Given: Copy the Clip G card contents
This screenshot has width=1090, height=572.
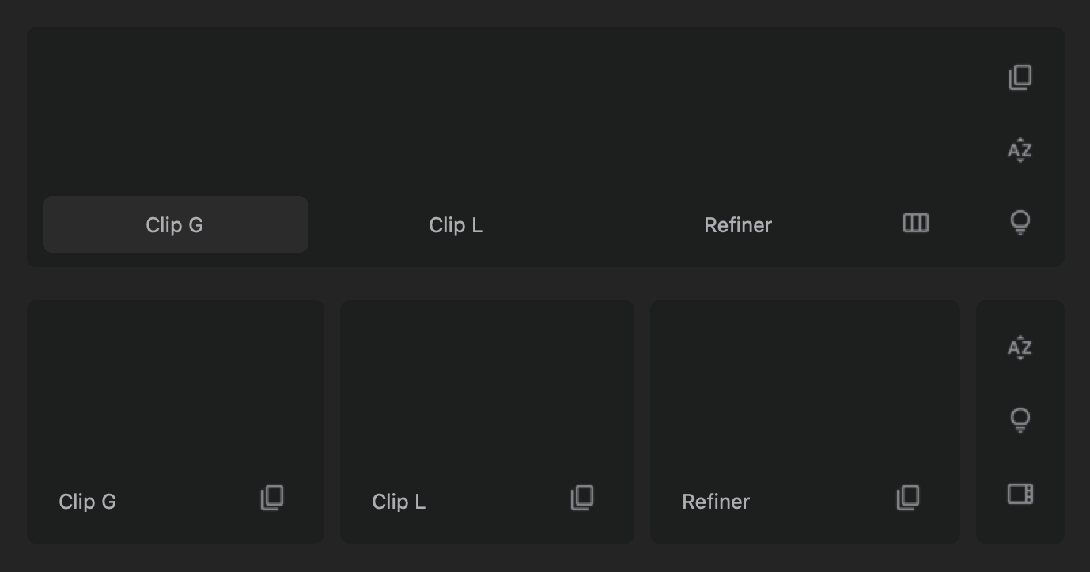Looking at the screenshot, I should pyautogui.click(x=272, y=498).
